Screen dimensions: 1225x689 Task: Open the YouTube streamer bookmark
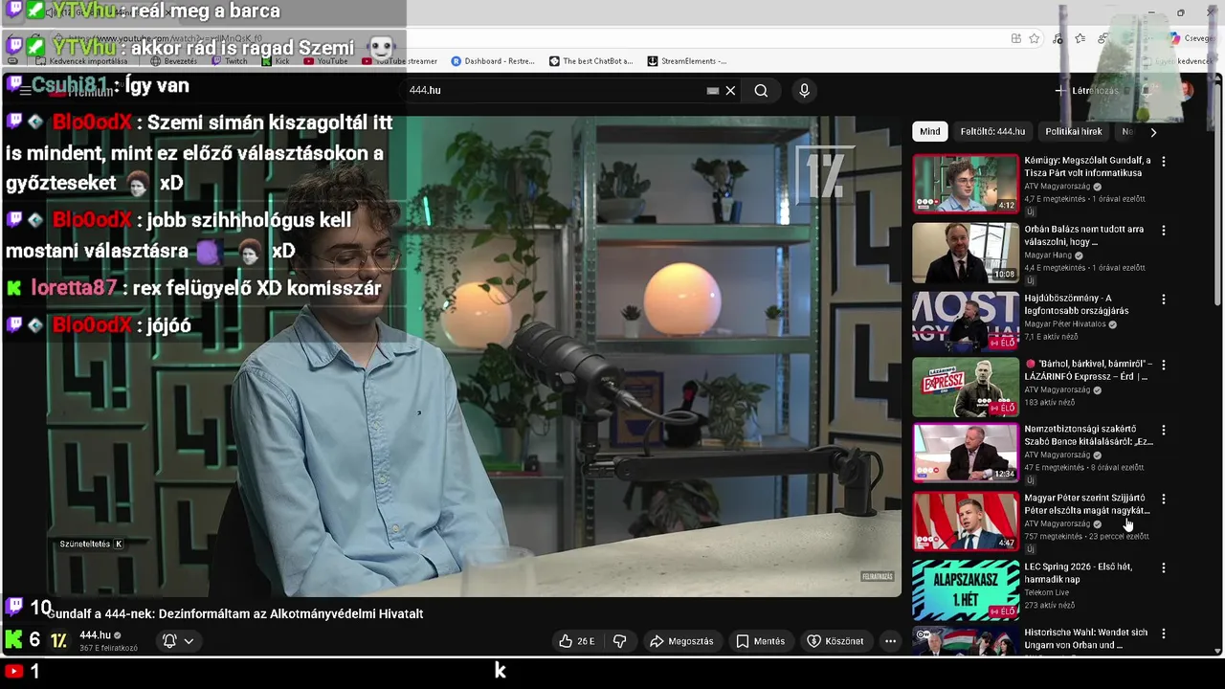coord(400,61)
